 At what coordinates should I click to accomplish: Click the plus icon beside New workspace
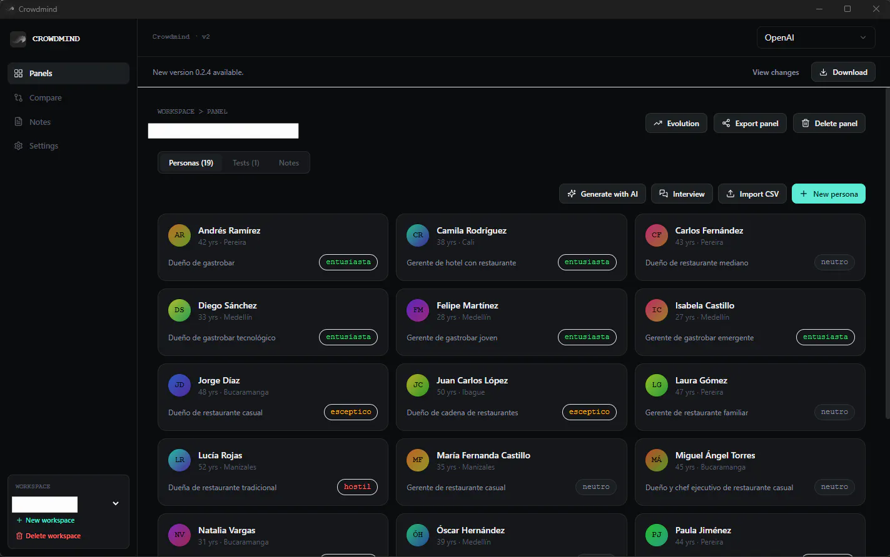[x=19, y=520]
